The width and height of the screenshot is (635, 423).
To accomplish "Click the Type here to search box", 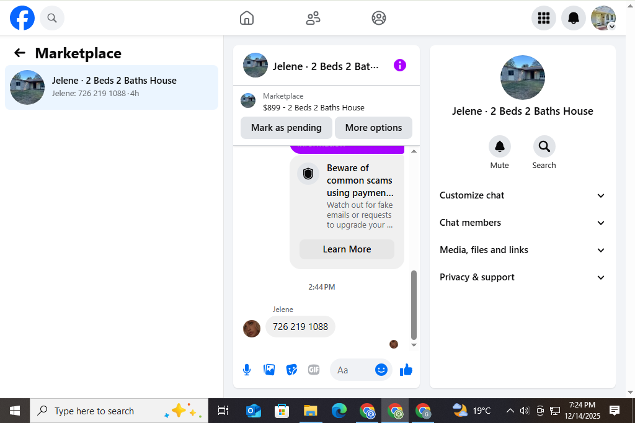I will 119,411.
